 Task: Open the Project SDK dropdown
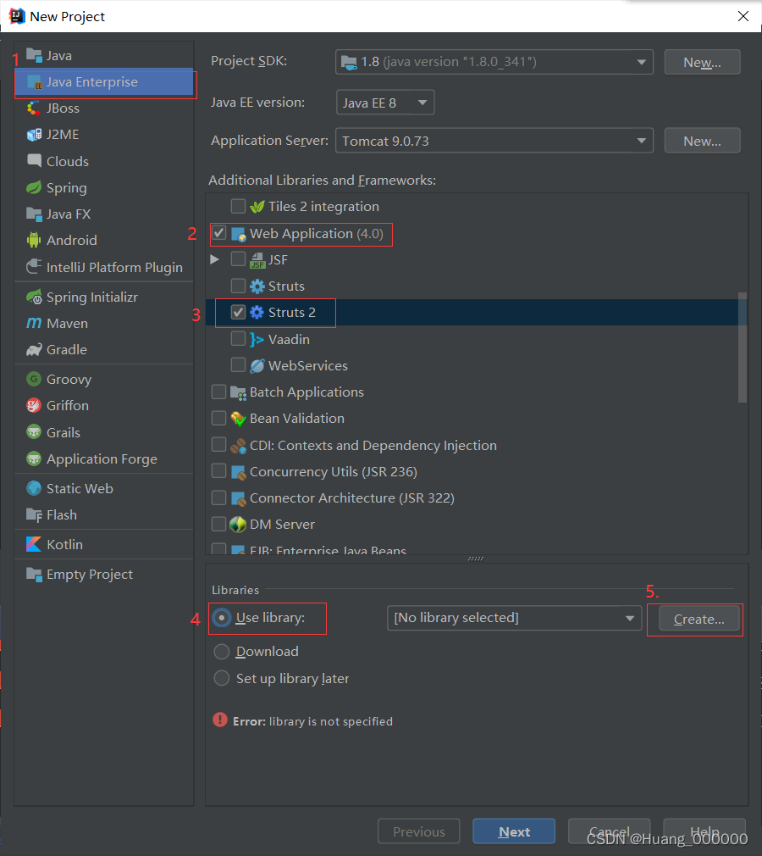point(494,62)
